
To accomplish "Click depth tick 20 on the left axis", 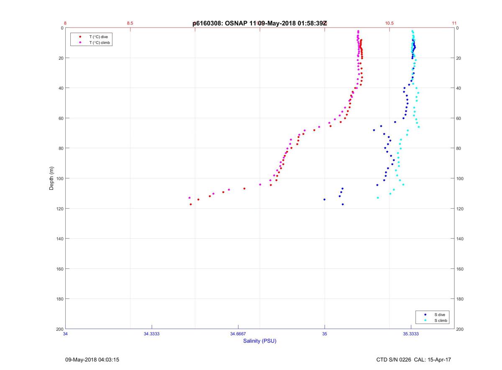I will click(61, 58).
